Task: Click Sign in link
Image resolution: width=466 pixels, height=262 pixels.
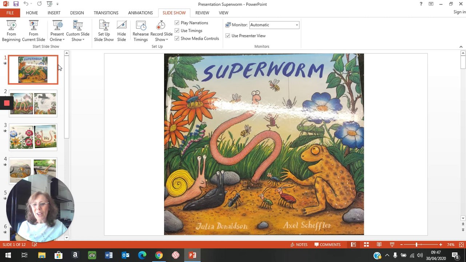Action: (x=459, y=12)
